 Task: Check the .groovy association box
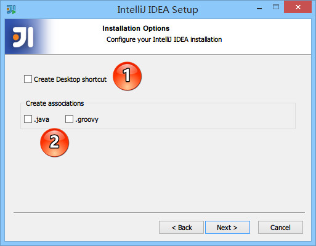[69, 119]
